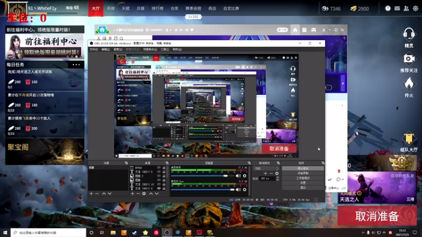
Task: Toggle the lock on the 文本 (GDI+) 8 source
Action: point(164,189)
